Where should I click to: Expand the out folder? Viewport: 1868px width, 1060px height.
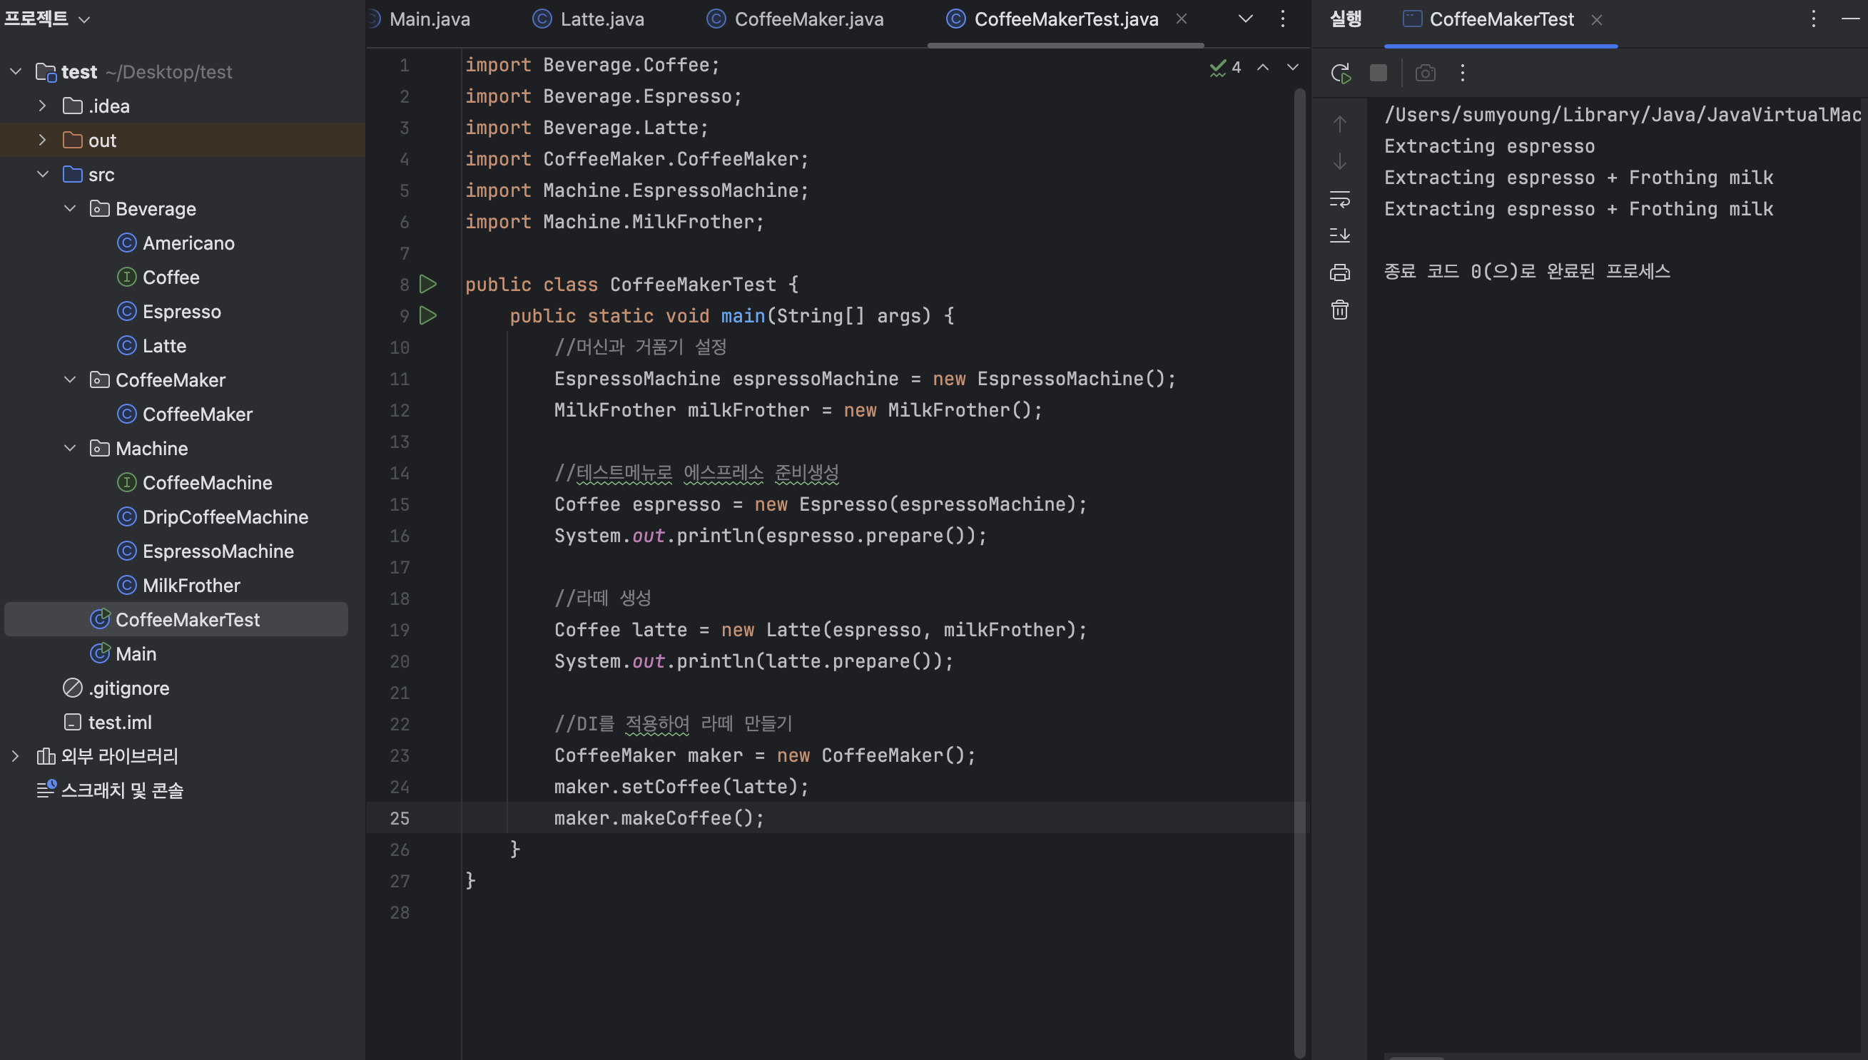(42, 140)
